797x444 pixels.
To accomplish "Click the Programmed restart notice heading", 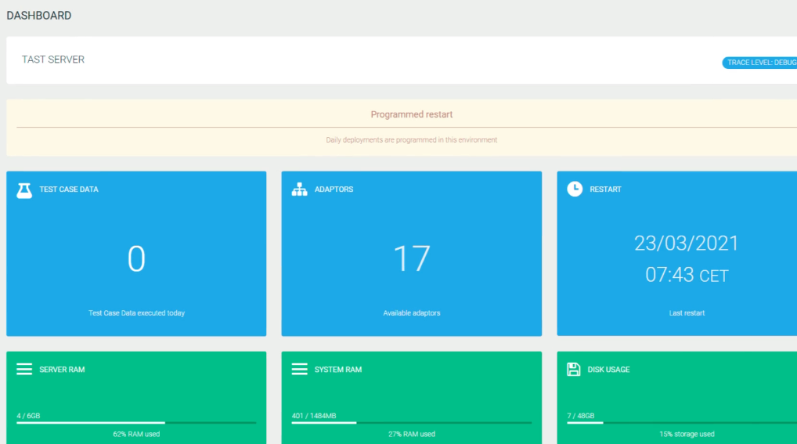I will click(x=412, y=114).
